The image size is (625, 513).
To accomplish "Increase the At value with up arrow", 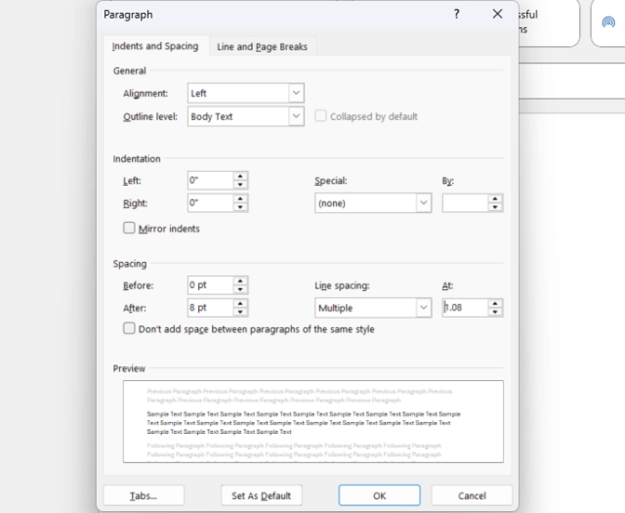I will tap(495, 304).
